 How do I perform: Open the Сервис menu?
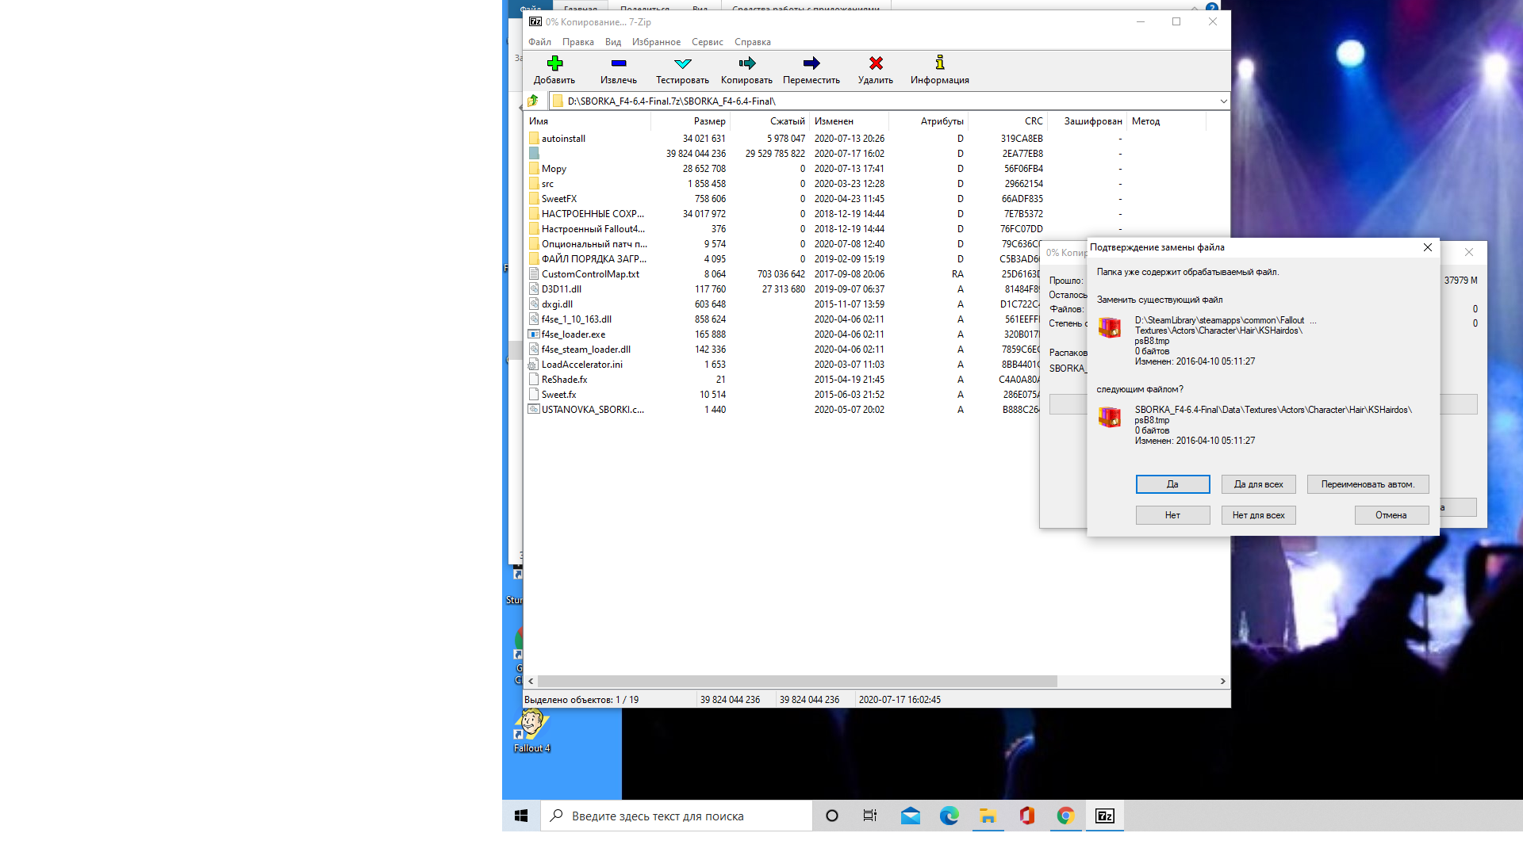click(x=707, y=42)
